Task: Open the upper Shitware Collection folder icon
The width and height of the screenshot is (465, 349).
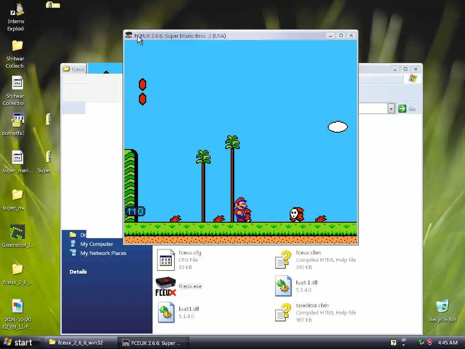Action: tap(17, 46)
